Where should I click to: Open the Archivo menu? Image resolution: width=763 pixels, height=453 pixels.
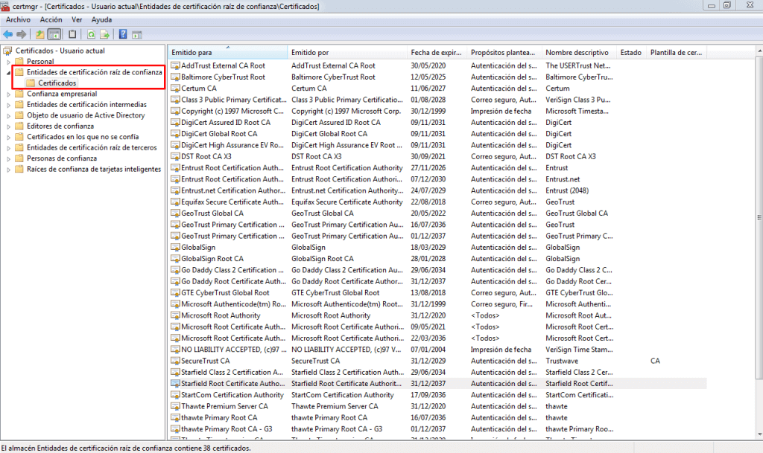(18, 20)
